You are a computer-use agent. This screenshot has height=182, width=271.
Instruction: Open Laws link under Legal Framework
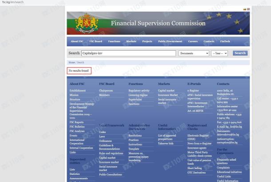tap(102, 137)
